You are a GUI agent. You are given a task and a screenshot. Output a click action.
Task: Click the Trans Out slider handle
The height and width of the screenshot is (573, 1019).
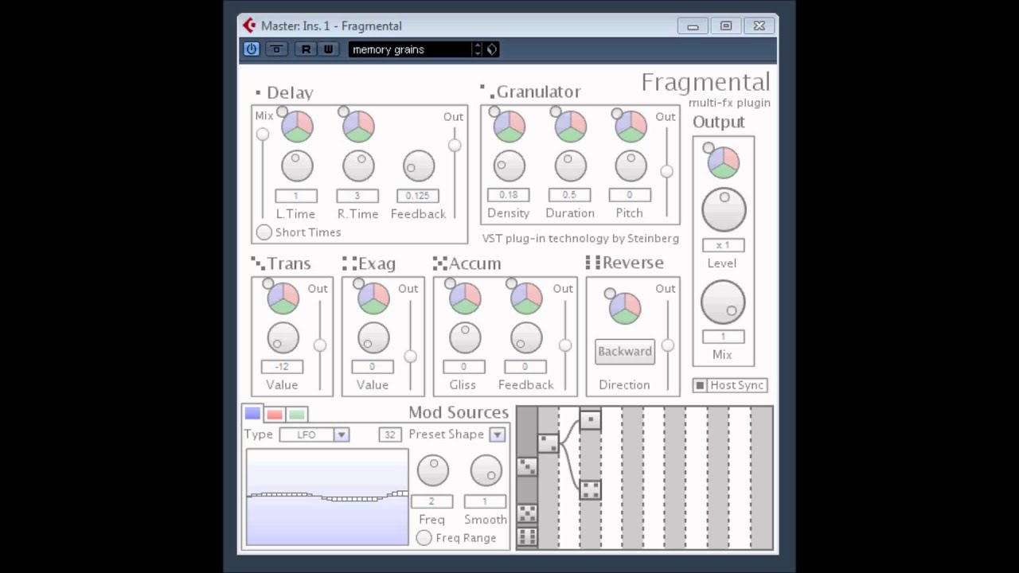point(320,345)
